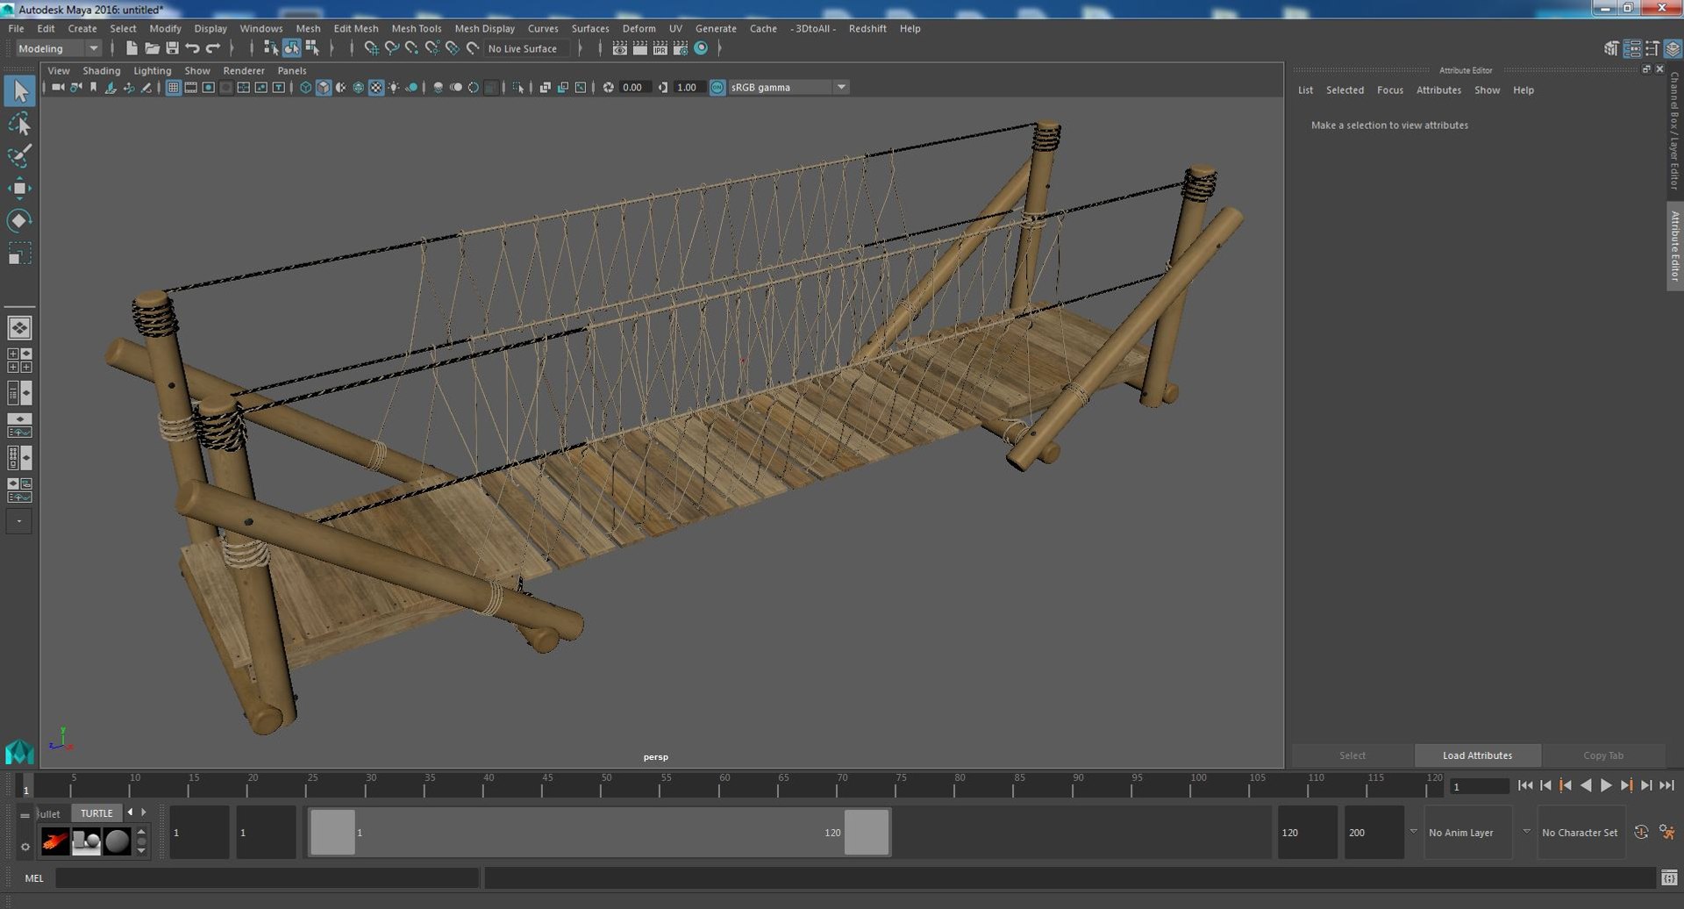The width and height of the screenshot is (1684, 909).
Task: Open the sRGB gamma view transform dropdown
Action: click(788, 87)
